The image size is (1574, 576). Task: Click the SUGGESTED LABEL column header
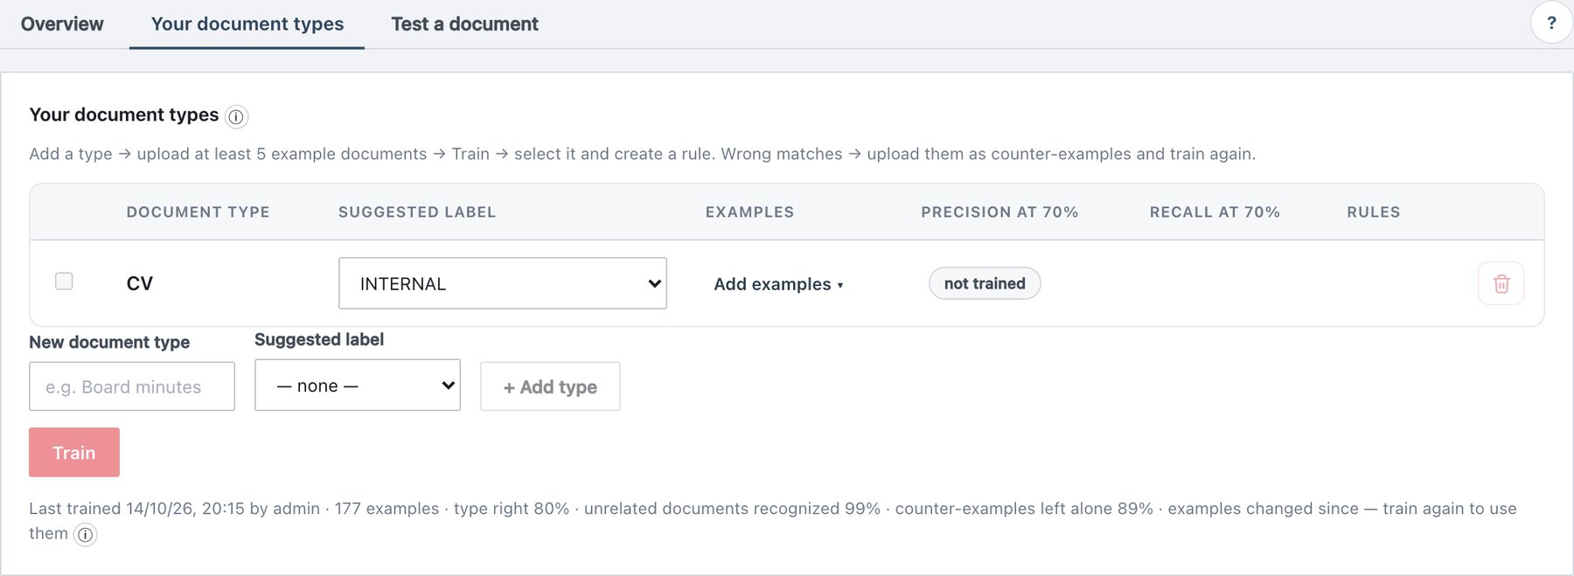[417, 212]
